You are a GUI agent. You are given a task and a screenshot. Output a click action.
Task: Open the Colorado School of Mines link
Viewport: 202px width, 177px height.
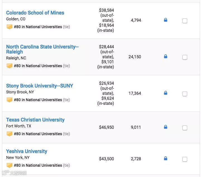pyautogui.click(x=35, y=13)
